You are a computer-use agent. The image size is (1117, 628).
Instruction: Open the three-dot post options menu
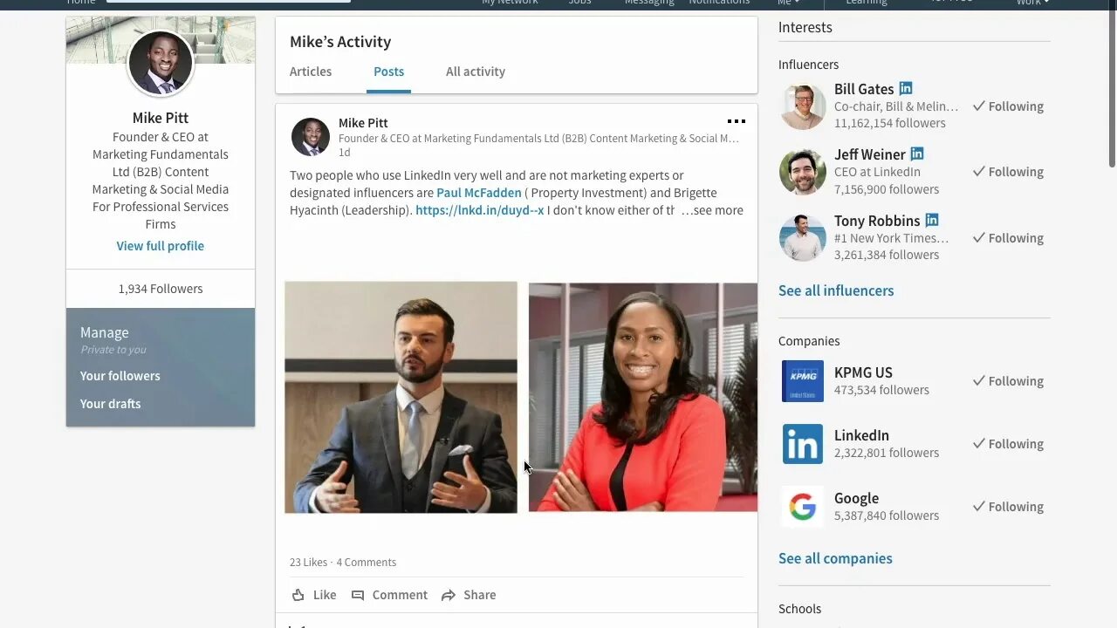pos(737,121)
